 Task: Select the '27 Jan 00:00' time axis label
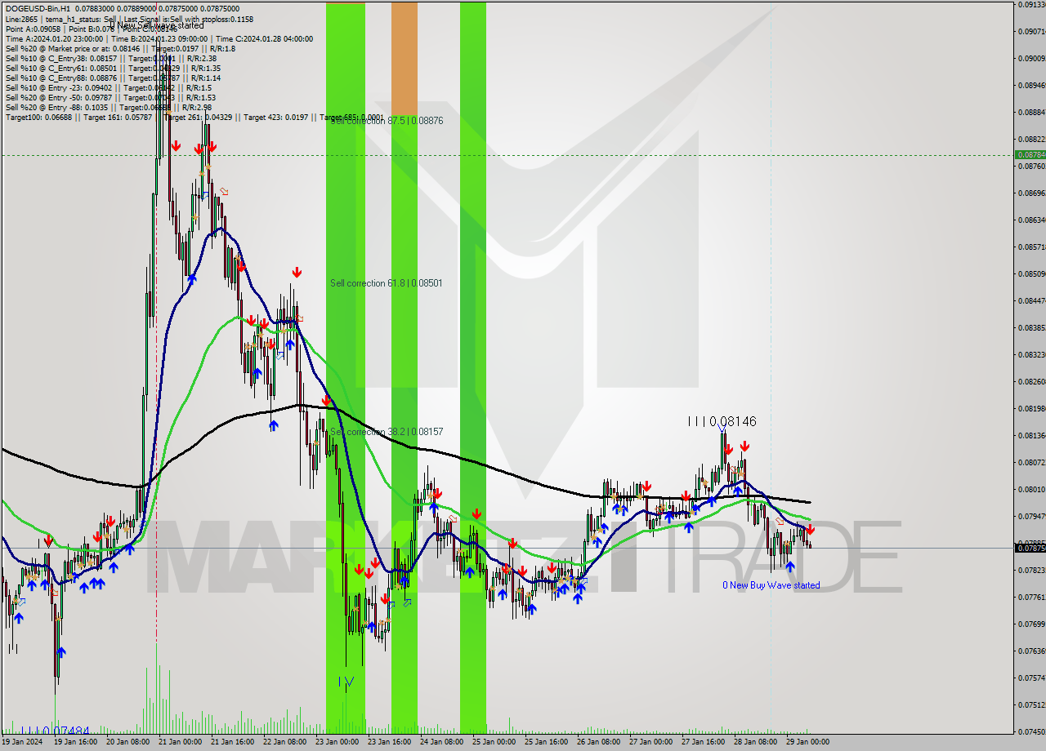[651, 743]
